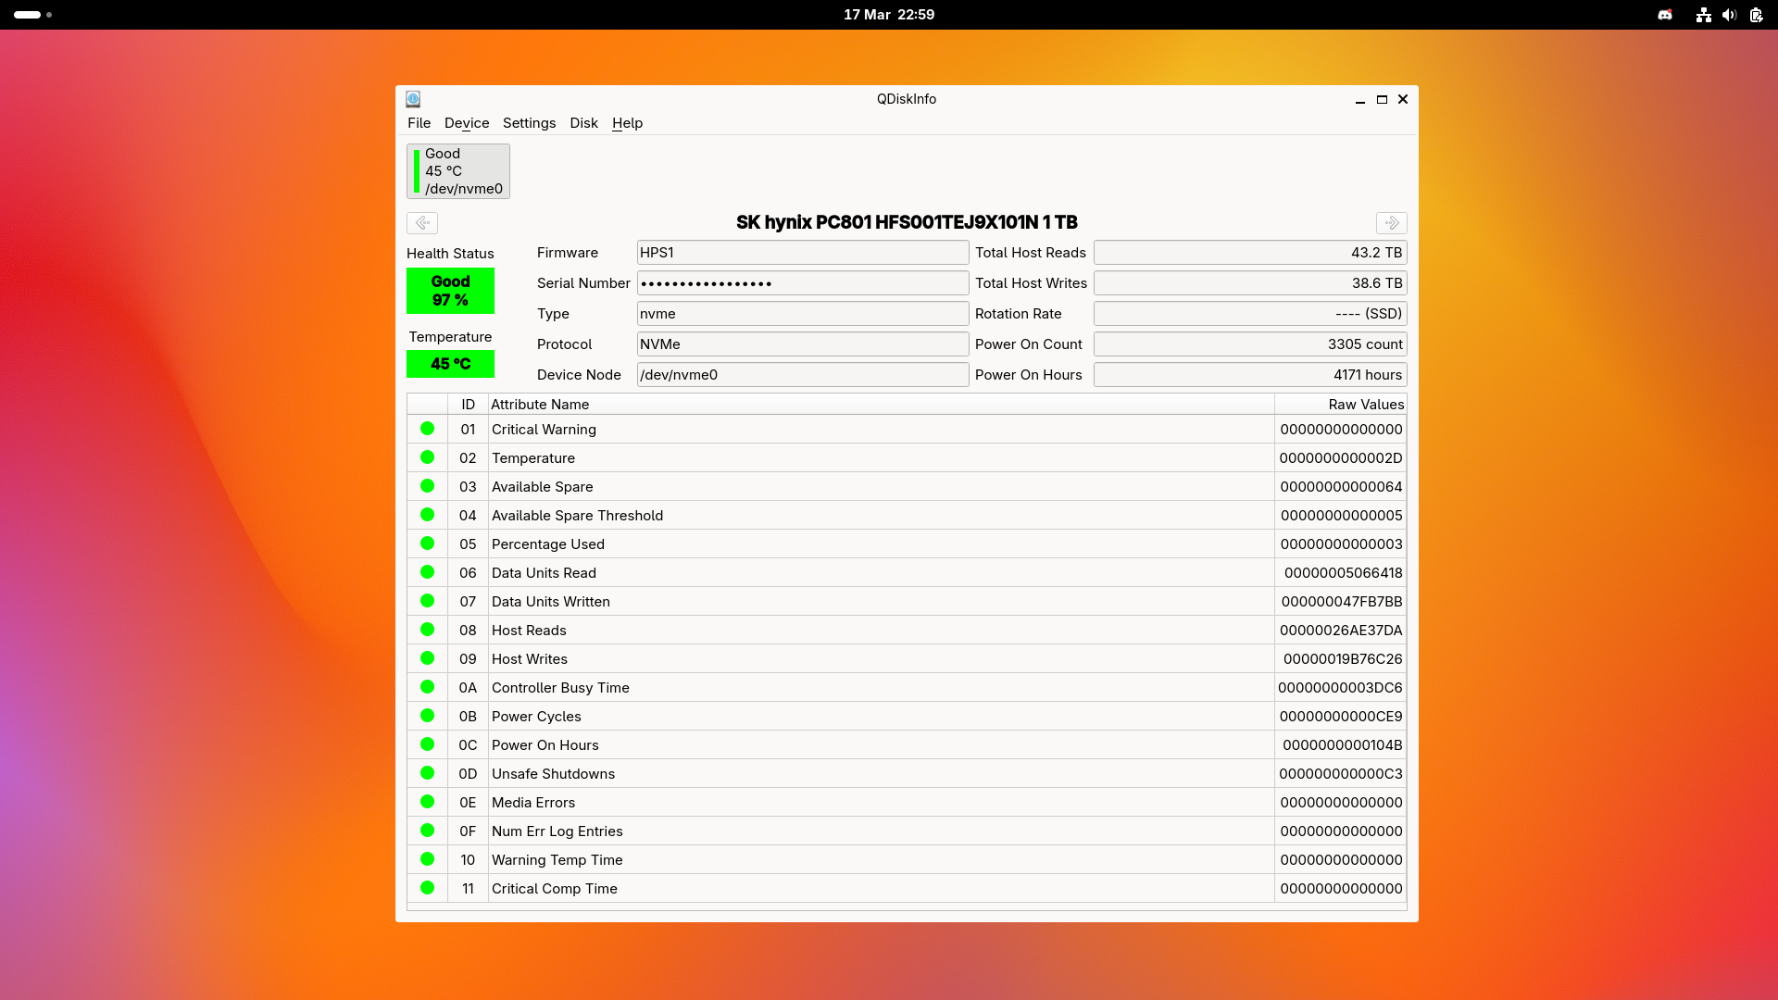This screenshot has width=1778, height=1000.
Task: Click green status dot for Data Units Read
Action: 427,572
